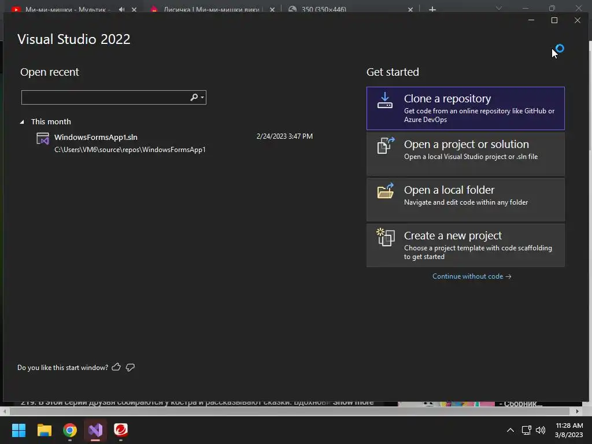The image size is (592, 444).
Task: Minimize the Visual Studio start window
Action: pos(531,20)
